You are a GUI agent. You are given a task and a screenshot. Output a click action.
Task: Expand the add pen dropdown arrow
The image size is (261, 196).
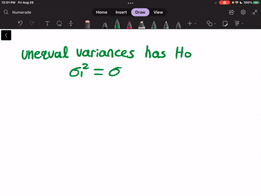(x=195, y=23)
